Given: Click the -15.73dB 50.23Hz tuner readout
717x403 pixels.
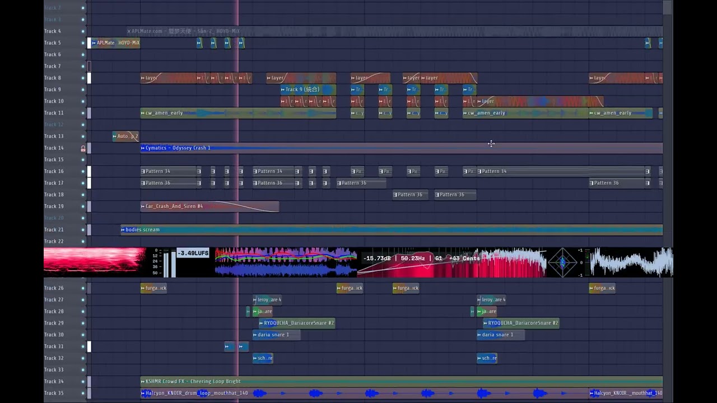Looking at the screenshot, I should (x=421, y=258).
